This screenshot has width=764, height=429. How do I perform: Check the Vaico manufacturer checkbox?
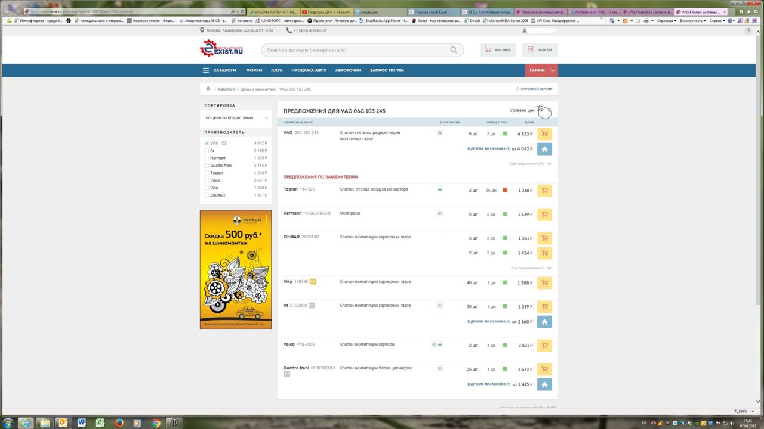click(x=207, y=181)
